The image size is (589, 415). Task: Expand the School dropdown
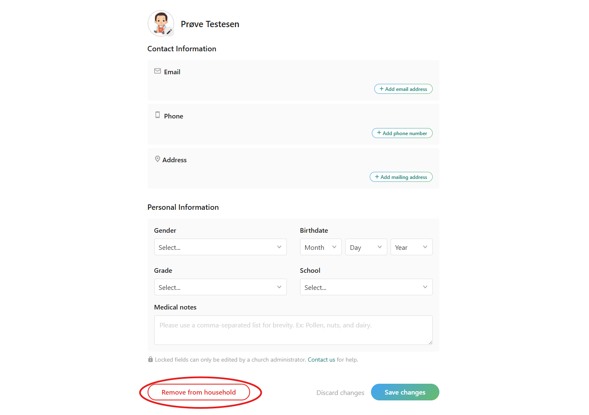coord(366,287)
